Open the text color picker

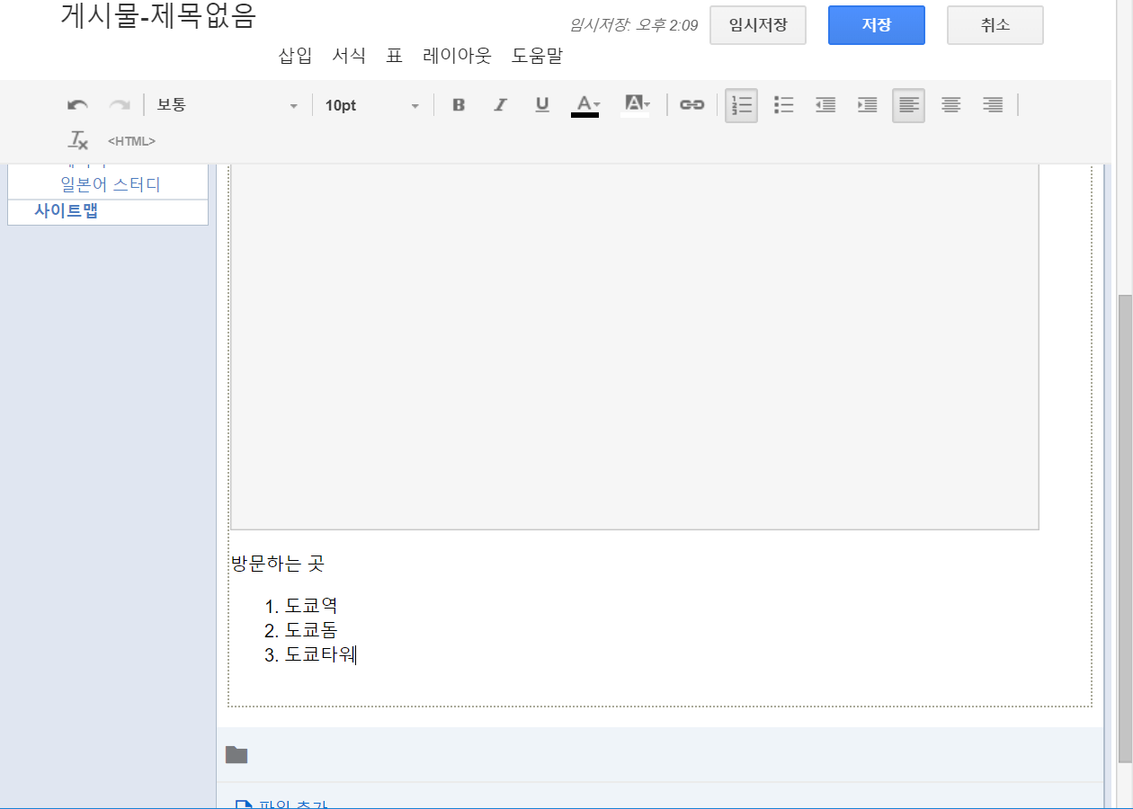(586, 104)
